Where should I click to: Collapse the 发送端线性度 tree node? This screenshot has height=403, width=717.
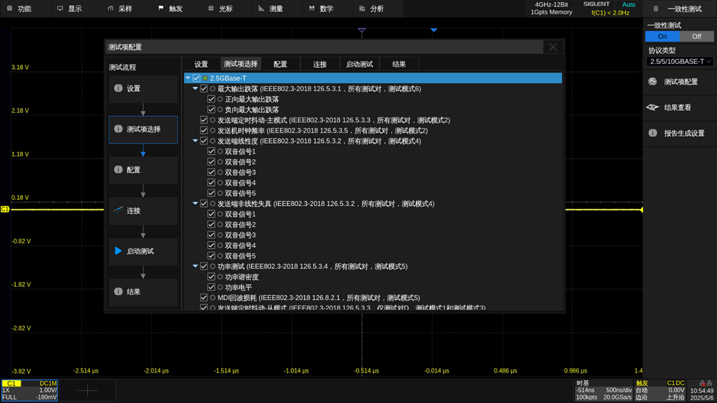coord(195,141)
